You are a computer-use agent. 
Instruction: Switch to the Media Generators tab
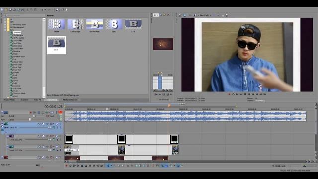(70, 100)
